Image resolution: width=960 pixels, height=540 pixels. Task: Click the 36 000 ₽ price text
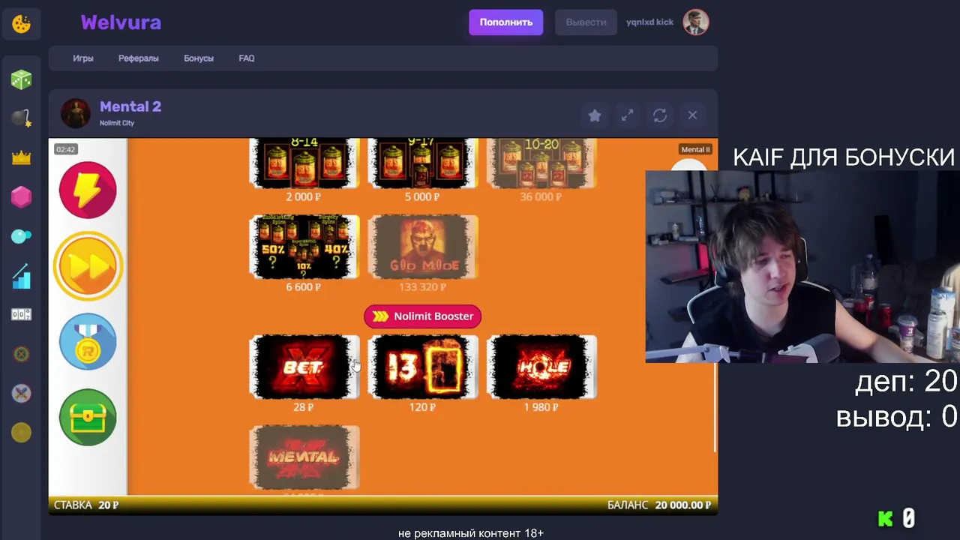[541, 197]
